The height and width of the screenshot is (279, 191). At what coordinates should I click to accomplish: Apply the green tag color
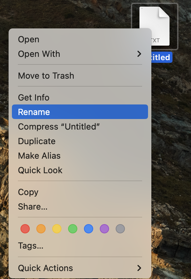73,229
